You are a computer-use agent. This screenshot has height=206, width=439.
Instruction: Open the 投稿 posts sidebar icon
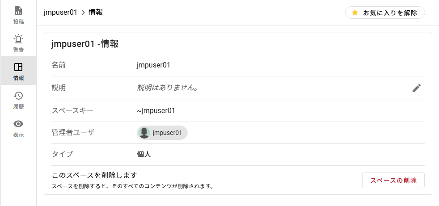[x=18, y=11]
